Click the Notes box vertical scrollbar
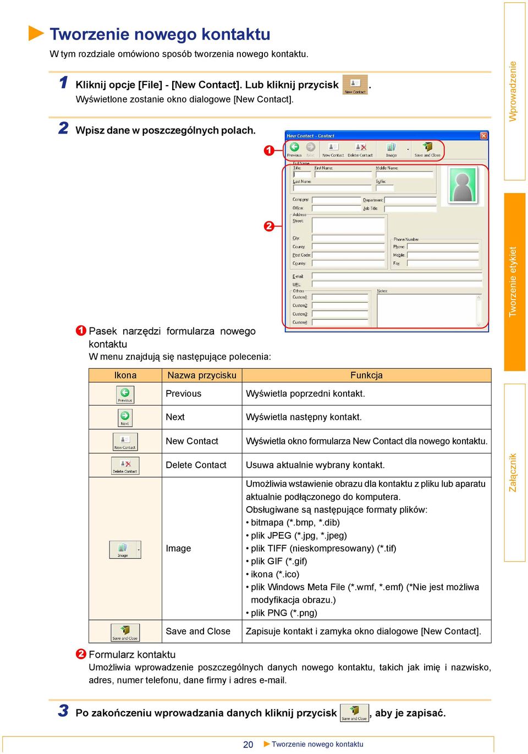 479,311
